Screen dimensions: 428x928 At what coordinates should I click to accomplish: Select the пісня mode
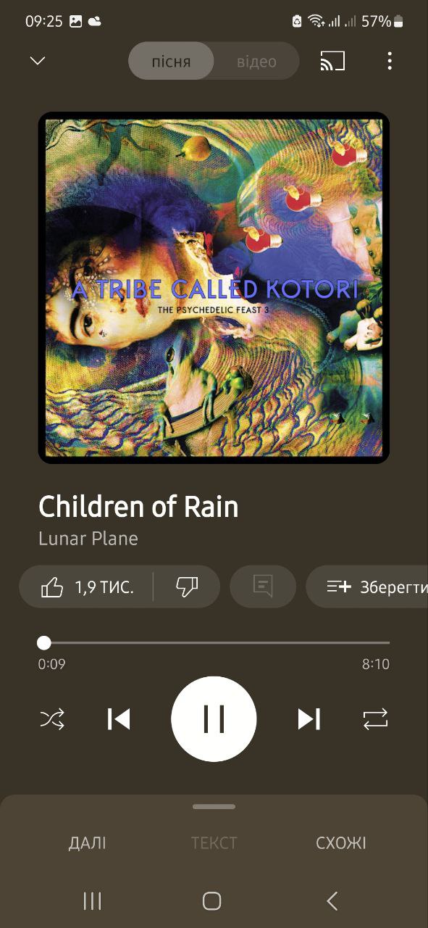pyautogui.click(x=171, y=61)
